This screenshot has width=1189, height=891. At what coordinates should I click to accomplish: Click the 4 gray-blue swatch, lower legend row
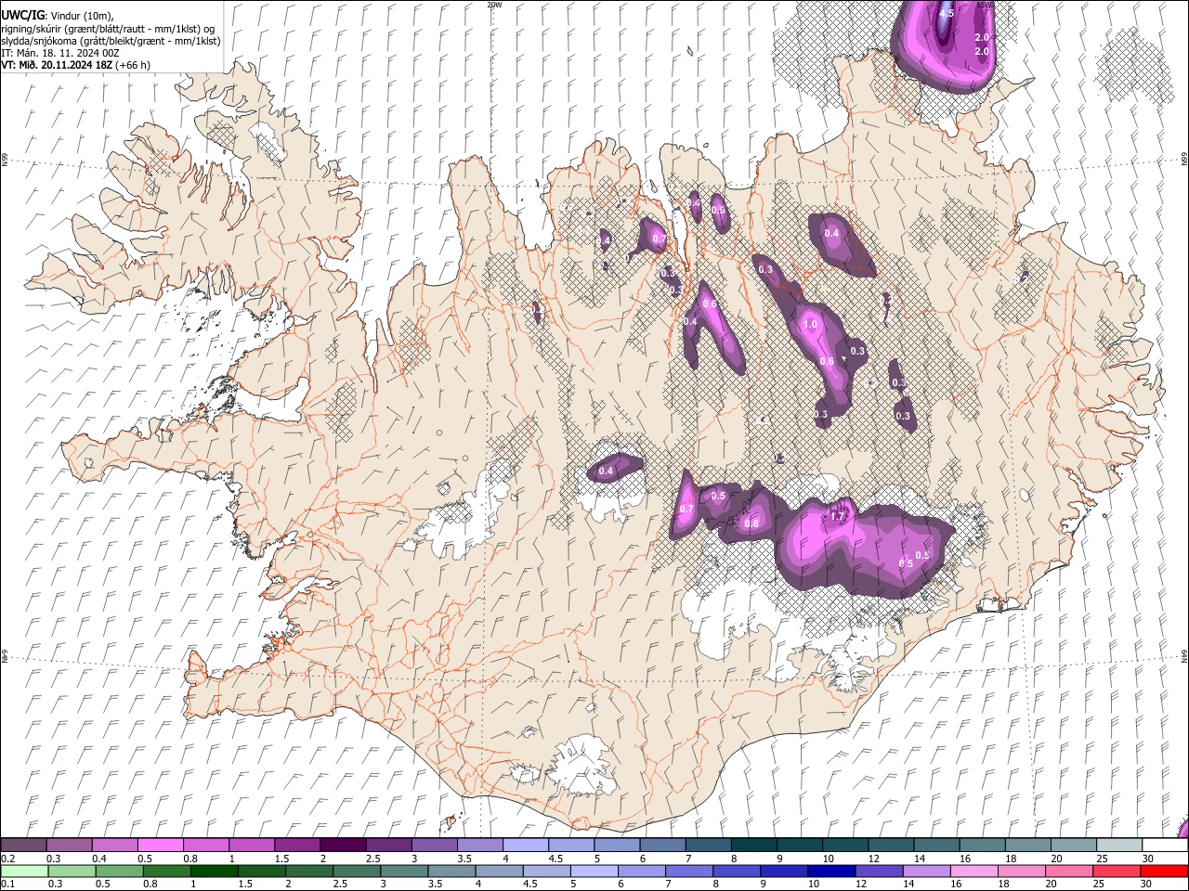pos(499,871)
